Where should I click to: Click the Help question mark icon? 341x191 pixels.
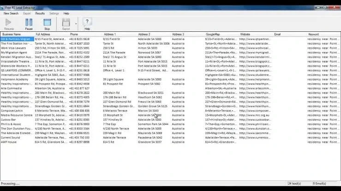point(87,22)
